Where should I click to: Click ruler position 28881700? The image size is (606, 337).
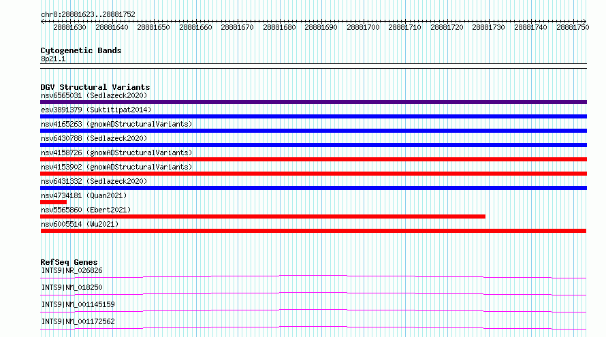point(364,27)
